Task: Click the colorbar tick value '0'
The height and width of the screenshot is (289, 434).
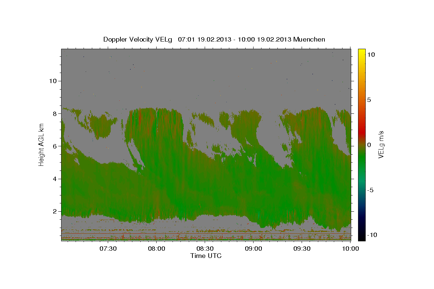Action: pyautogui.click(x=369, y=145)
